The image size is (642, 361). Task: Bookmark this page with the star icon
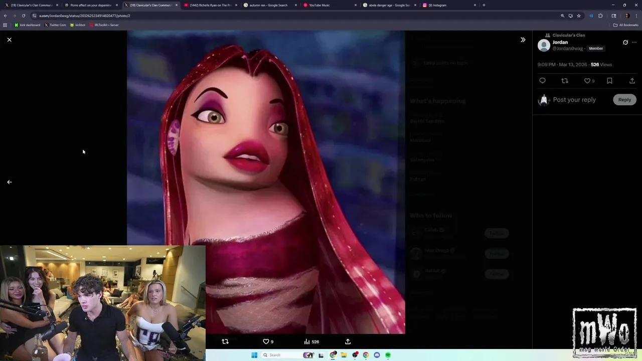click(x=578, y=16)
